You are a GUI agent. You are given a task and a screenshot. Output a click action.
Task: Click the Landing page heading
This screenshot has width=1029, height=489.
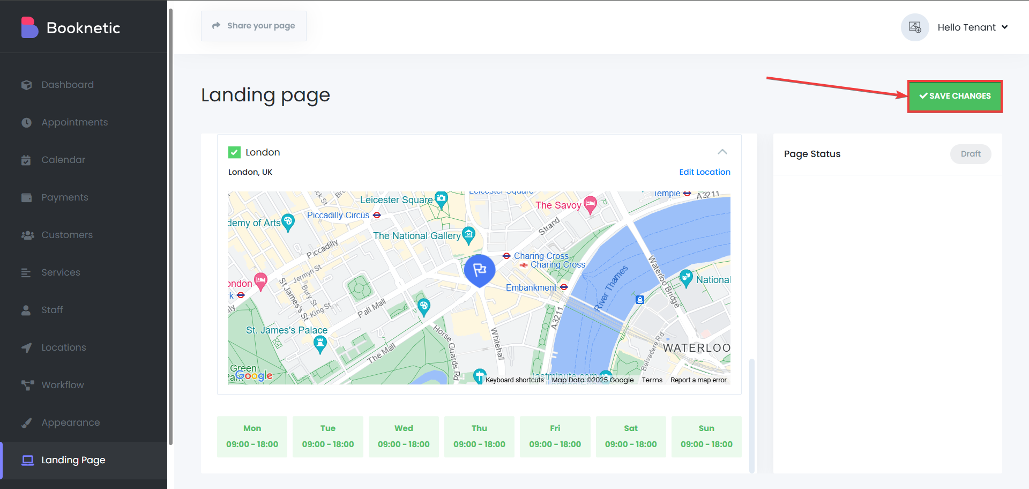click(265, 95)
